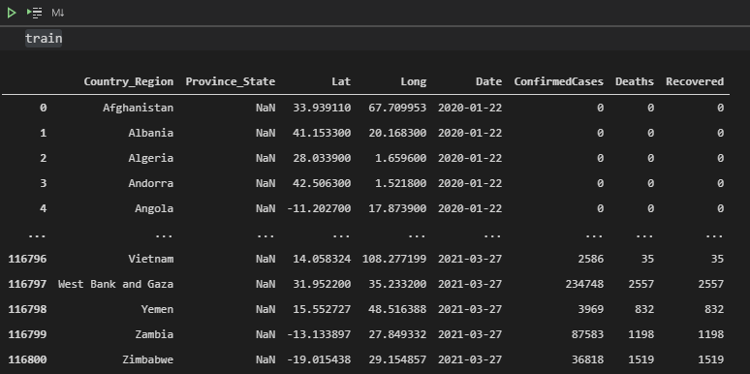Click the Province_State column header

pyautogui.click(x=230, y=81)
